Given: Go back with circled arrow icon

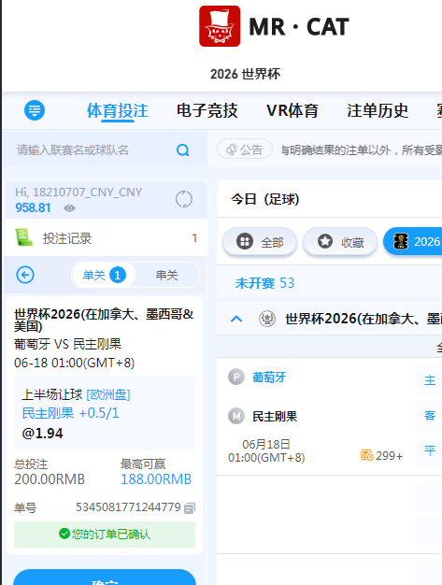Looking at the screenshot, I should [x=25, y=275].
